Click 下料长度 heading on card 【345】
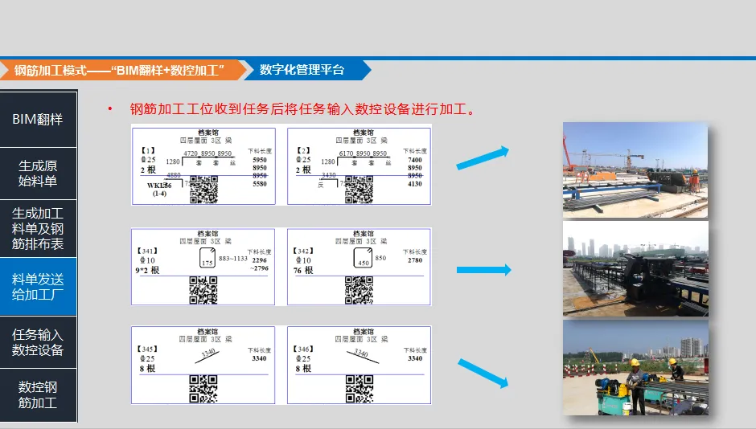Viewport: 756px width, 429px height. click(x=260, y=350)
